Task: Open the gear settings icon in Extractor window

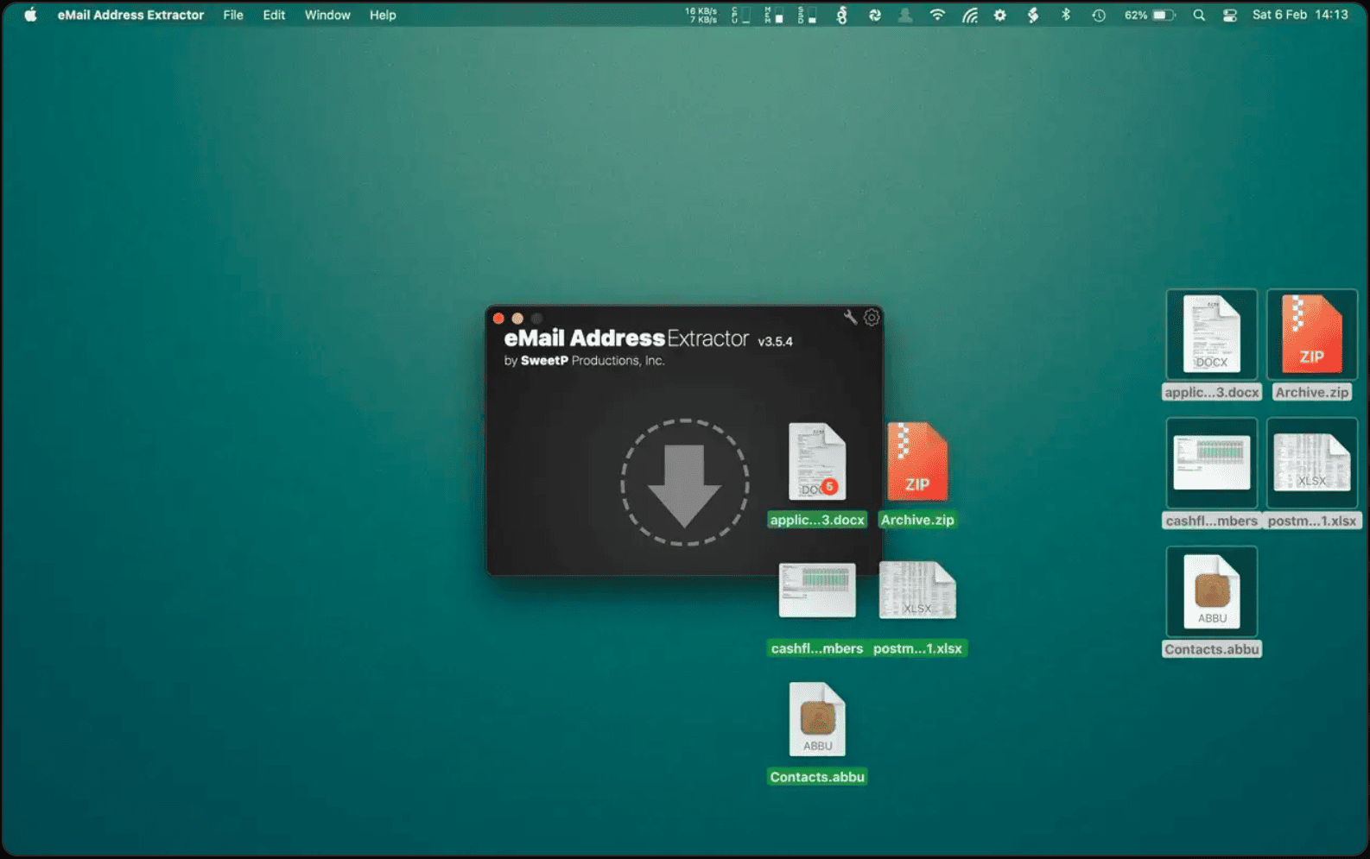Action: pyautogui.click(x=872, y=317)
